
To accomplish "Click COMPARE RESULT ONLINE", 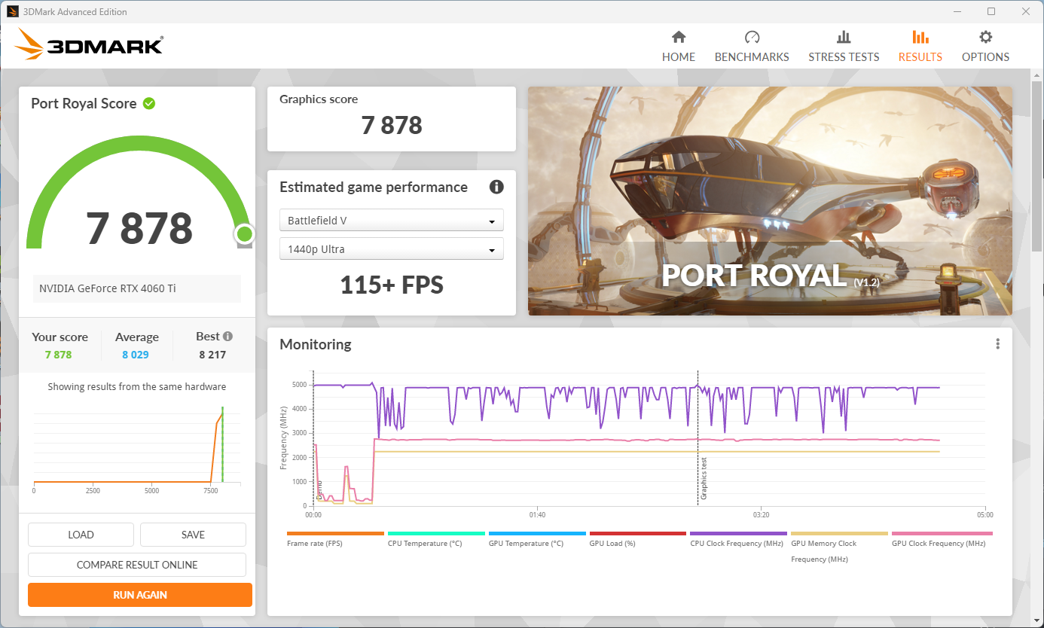I will (x=137, y=565).
